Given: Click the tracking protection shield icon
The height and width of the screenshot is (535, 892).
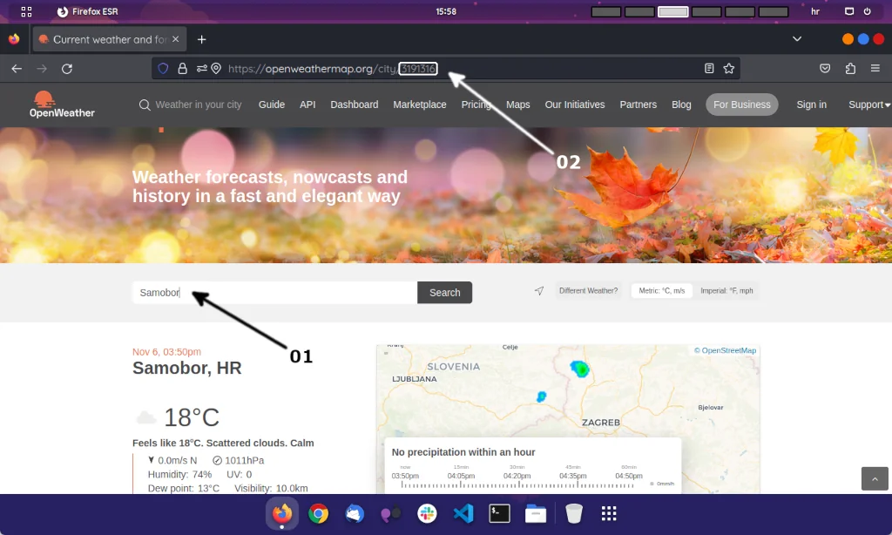Looking at the screenshot, I should (165, 68).
